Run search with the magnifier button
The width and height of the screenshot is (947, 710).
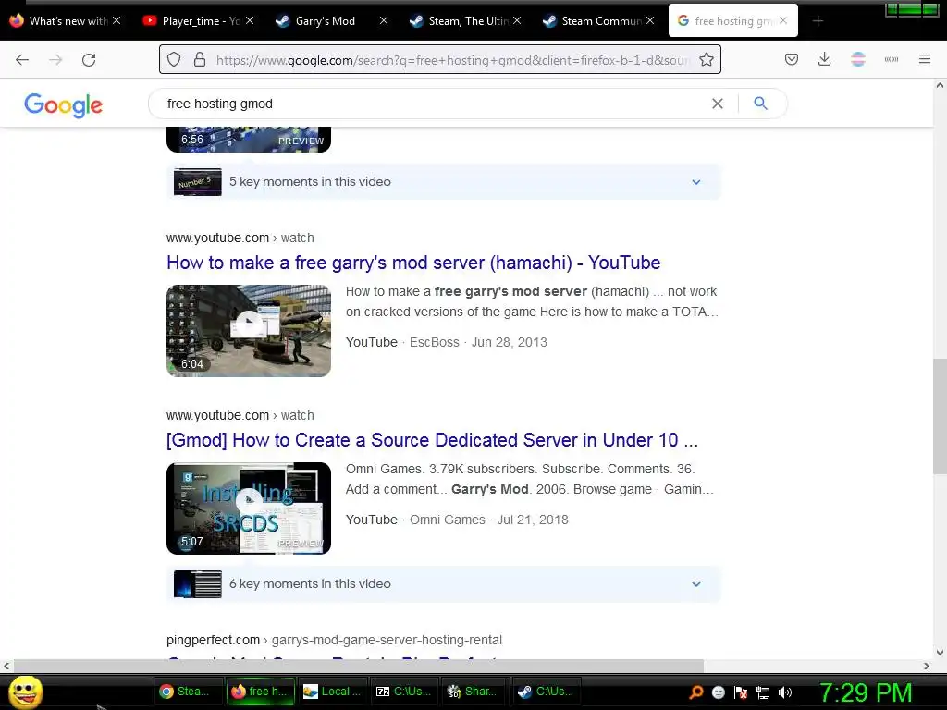point(761,104)
